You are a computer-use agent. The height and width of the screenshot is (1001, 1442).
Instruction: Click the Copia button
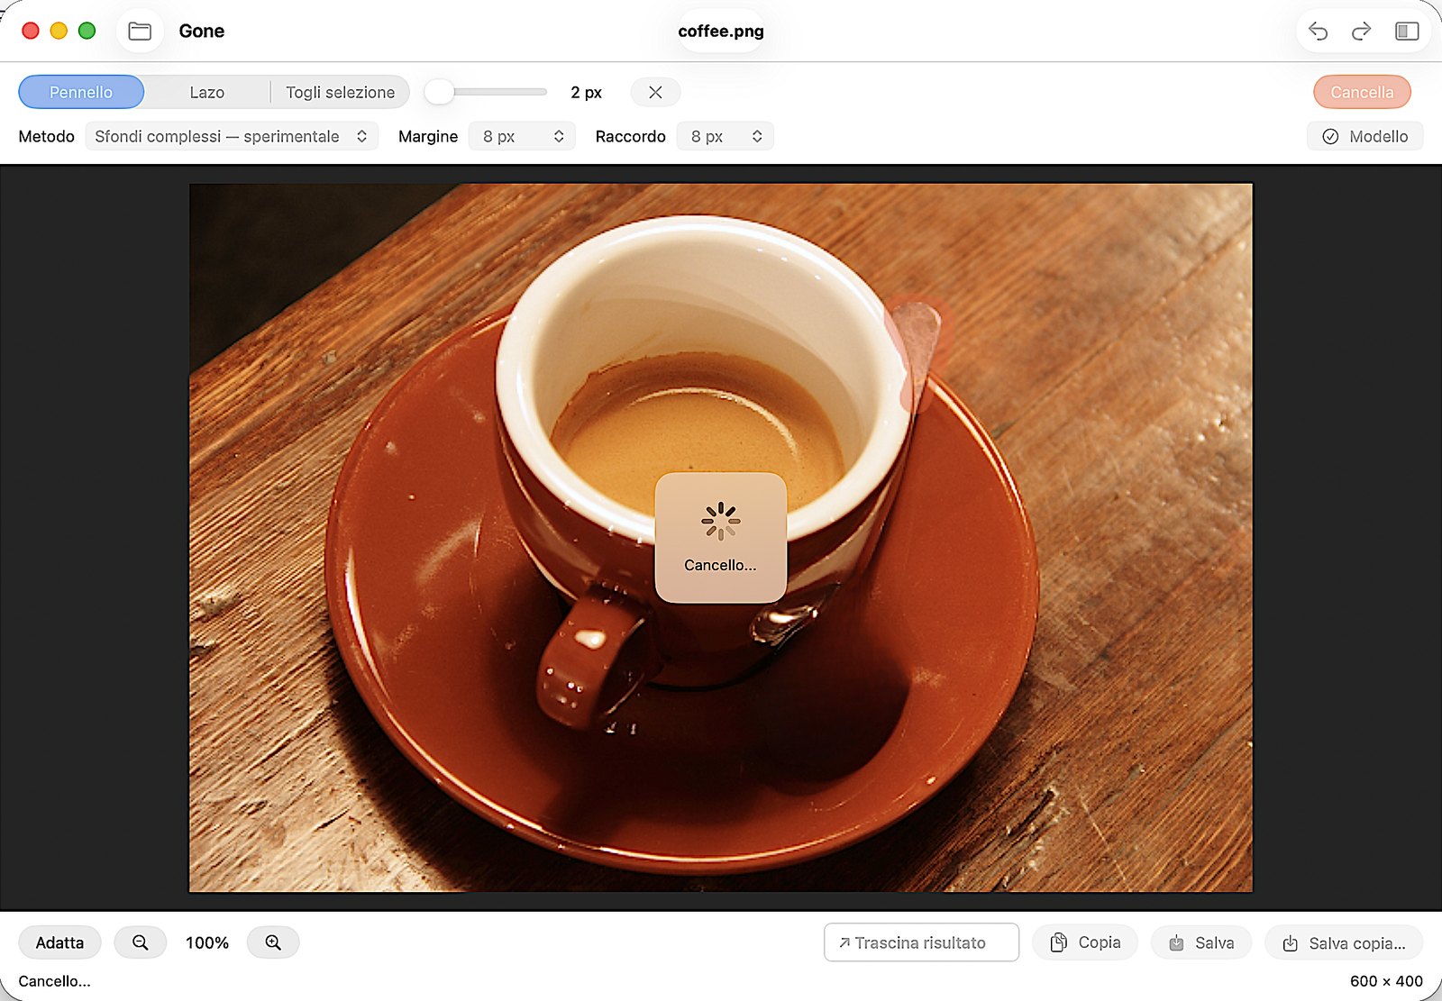pyautogui.click(x=1085, y=942)
